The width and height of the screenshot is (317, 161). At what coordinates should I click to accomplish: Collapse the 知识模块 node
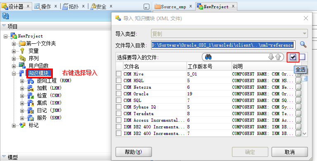(14, 73)
